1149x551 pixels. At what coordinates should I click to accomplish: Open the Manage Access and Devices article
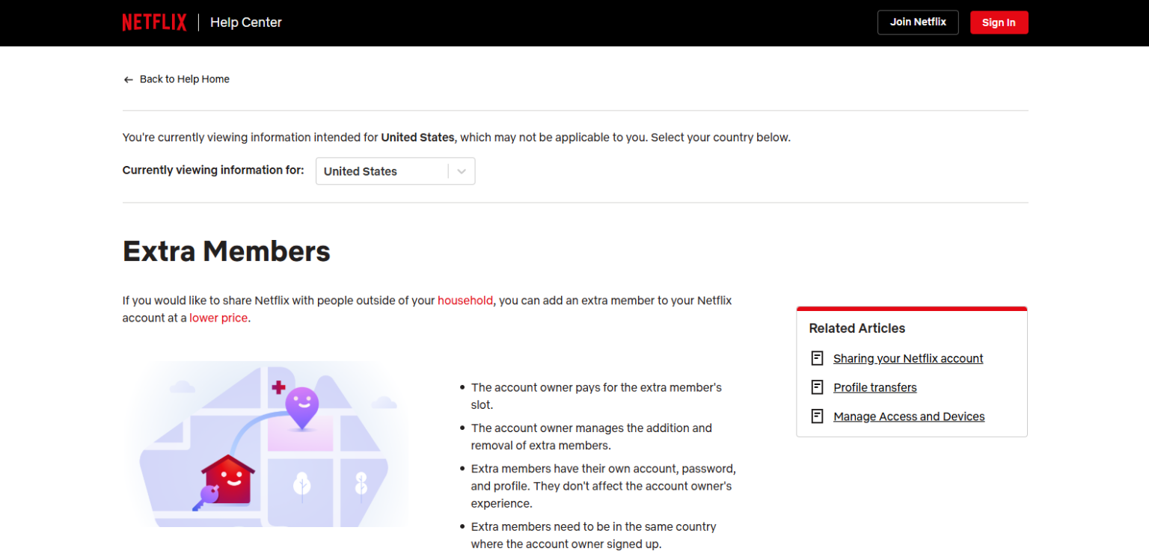coord(909,416)
